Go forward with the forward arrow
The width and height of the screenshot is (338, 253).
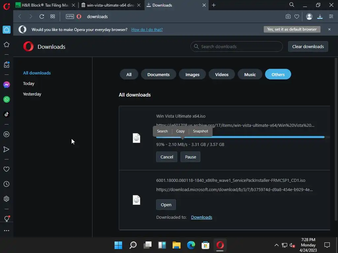tap(31, 16)
